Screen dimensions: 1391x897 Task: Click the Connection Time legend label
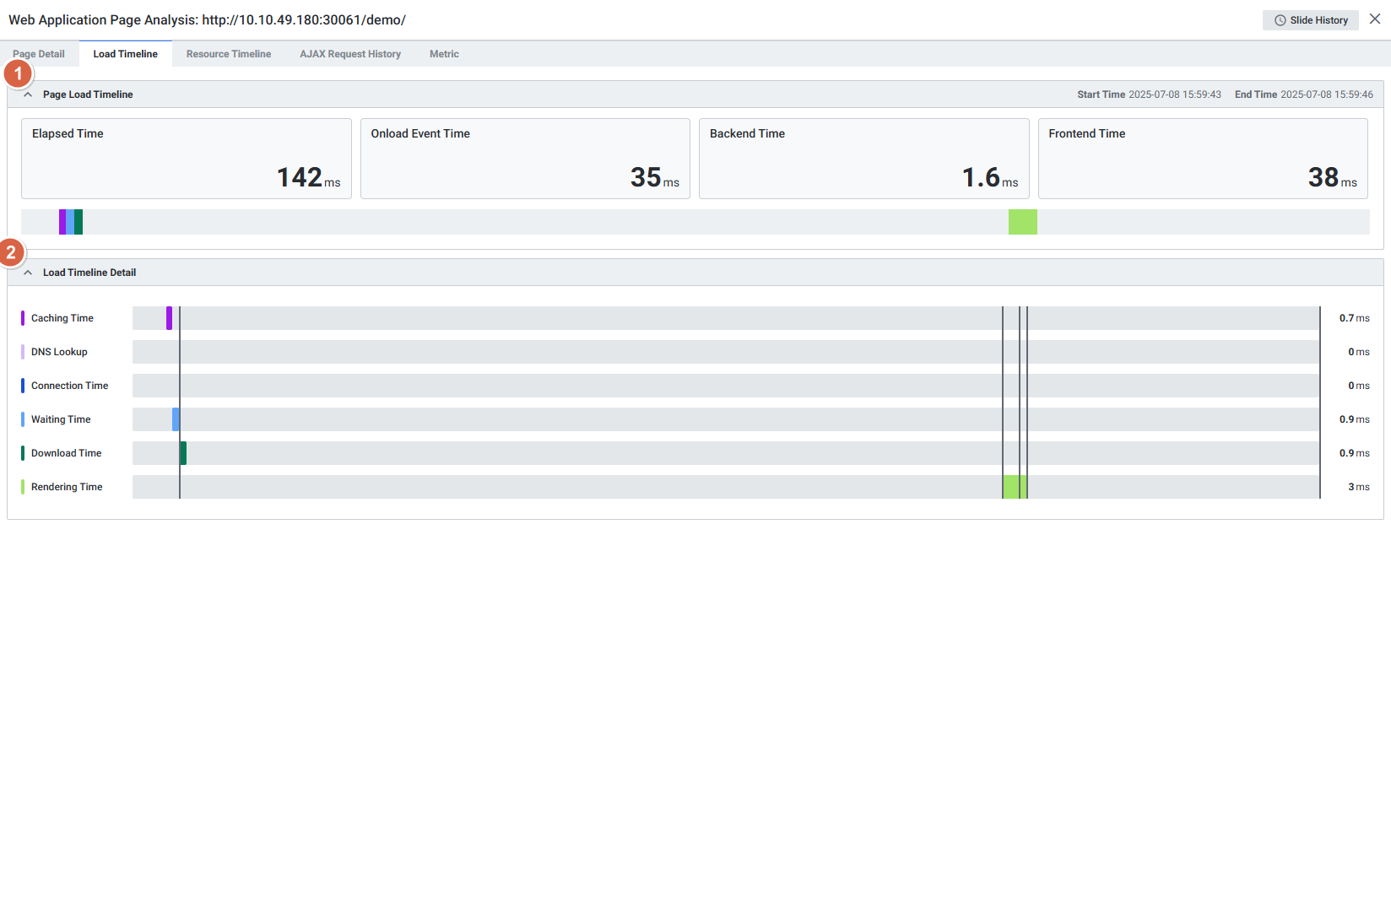click(69, 386)
